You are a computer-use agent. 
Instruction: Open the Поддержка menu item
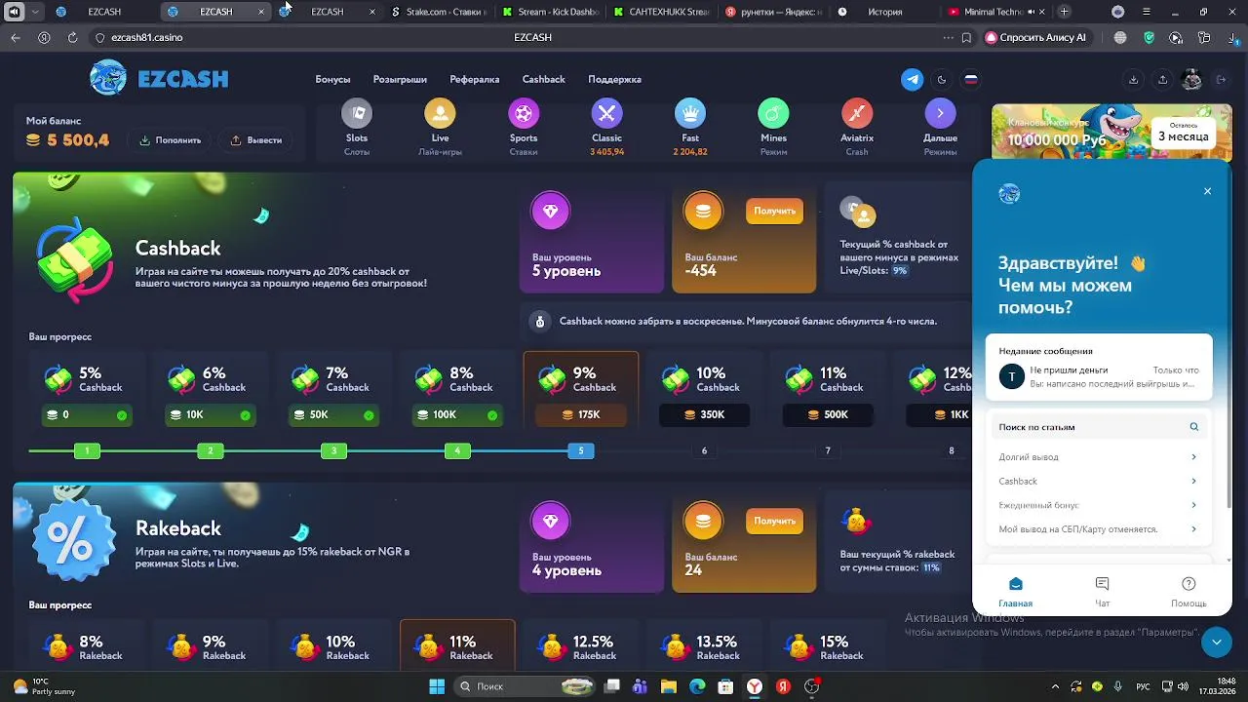click(x=614, y=80)
